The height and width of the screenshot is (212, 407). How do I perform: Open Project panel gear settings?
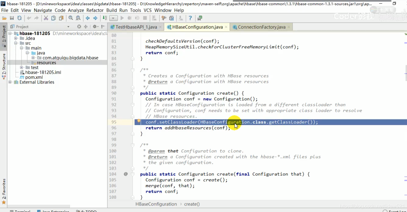pos(95,27)
